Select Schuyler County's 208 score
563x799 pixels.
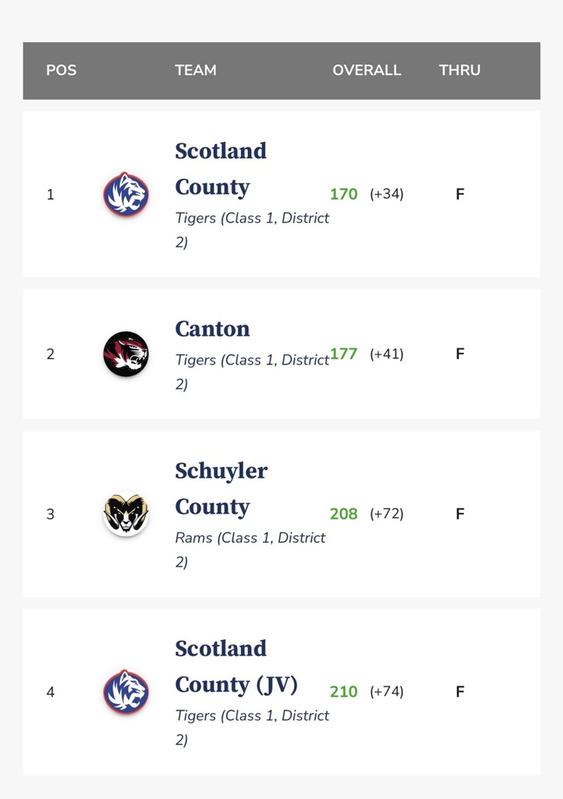point(343,514)
